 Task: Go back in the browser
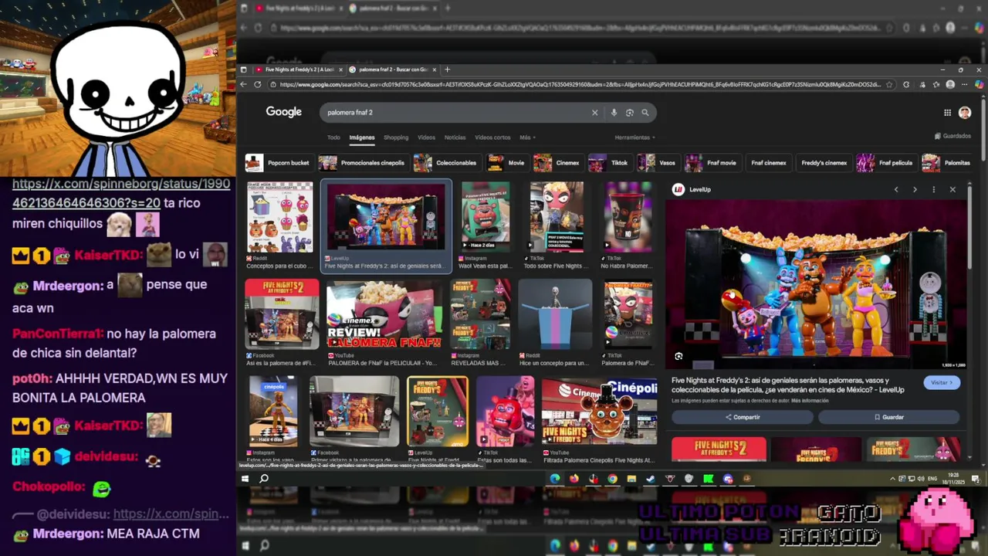tap(244, 84)
